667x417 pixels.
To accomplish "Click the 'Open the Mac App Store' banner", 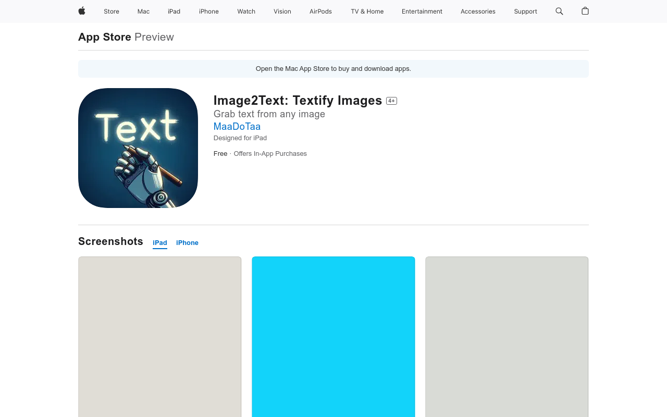I will 333,69.
